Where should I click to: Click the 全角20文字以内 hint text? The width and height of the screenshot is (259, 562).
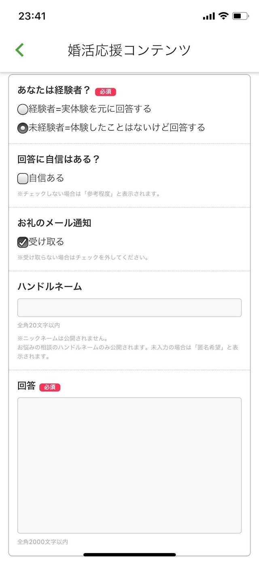click(39, 325)
